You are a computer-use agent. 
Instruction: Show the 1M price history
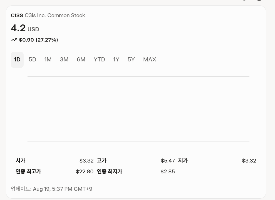[x=48, y=60]
